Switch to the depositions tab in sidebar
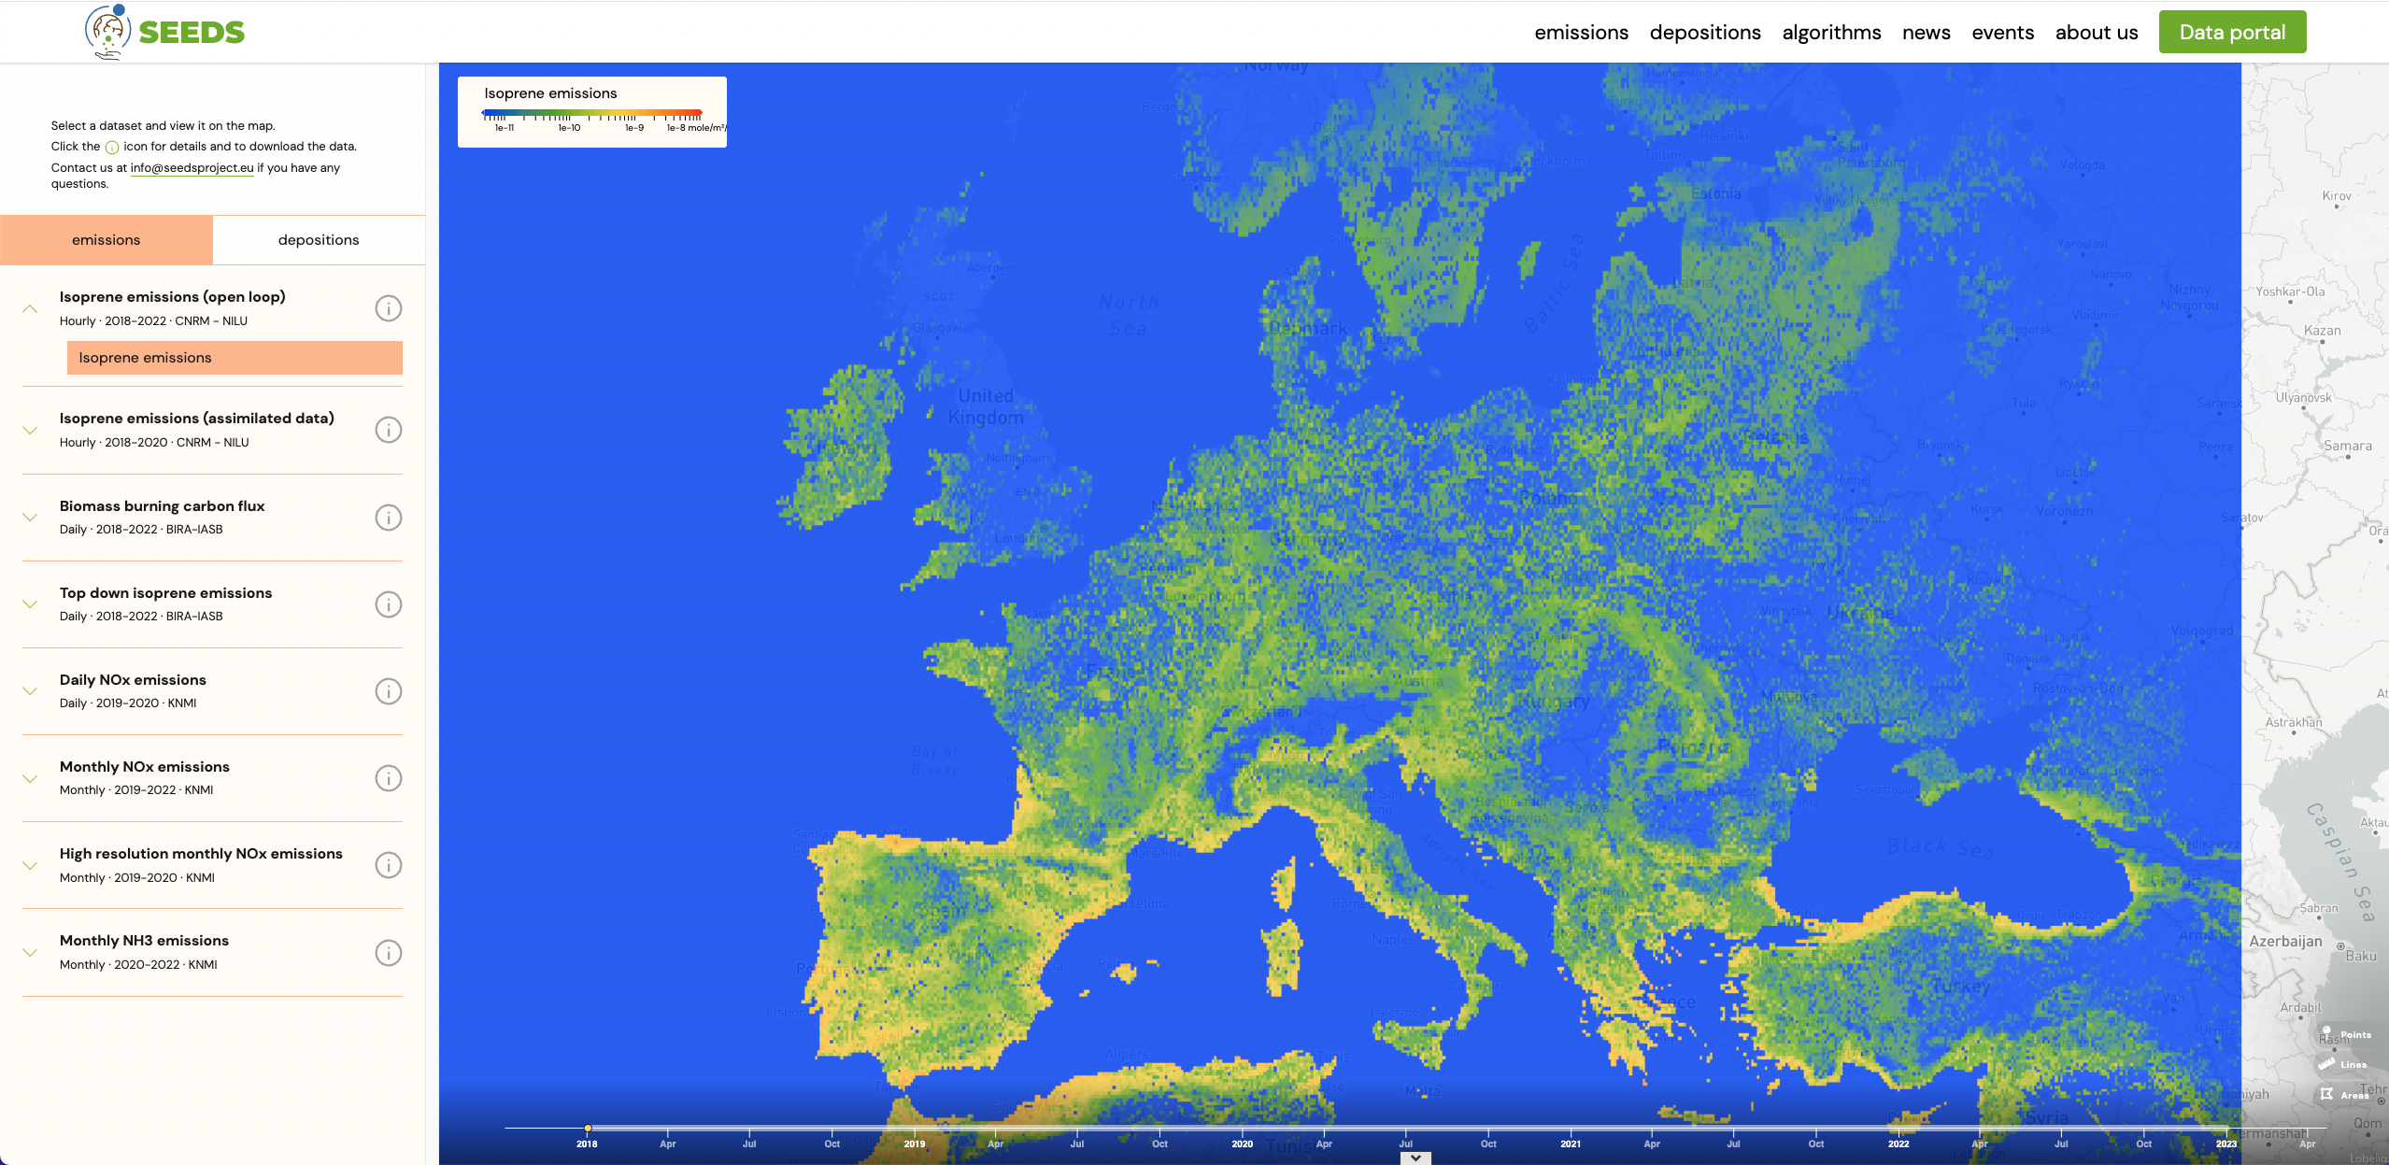 (319, 240)
